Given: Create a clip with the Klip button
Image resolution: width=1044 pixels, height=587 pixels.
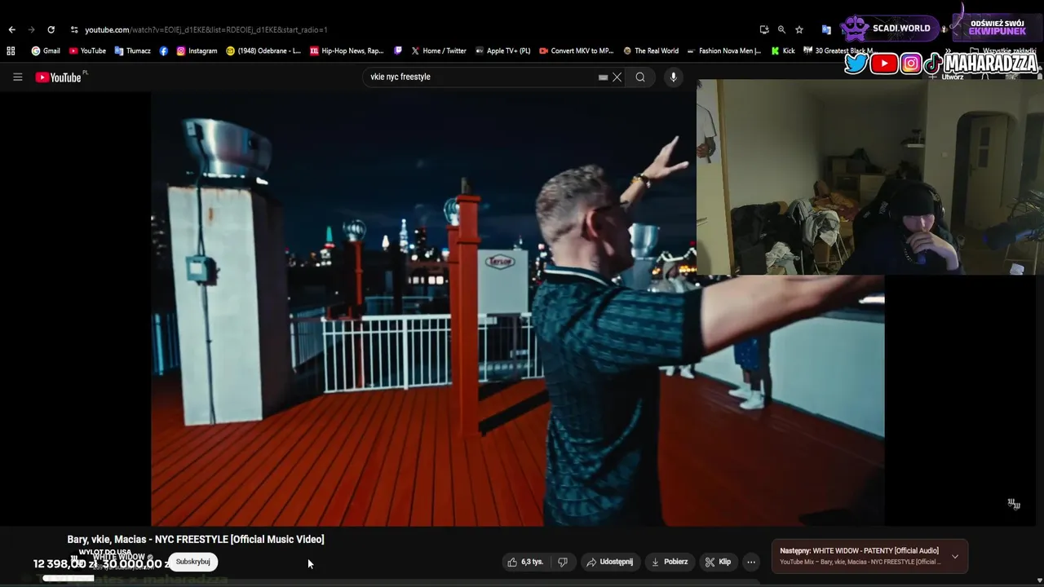Looking at the screenshot, I should click(x=718, y=562).
